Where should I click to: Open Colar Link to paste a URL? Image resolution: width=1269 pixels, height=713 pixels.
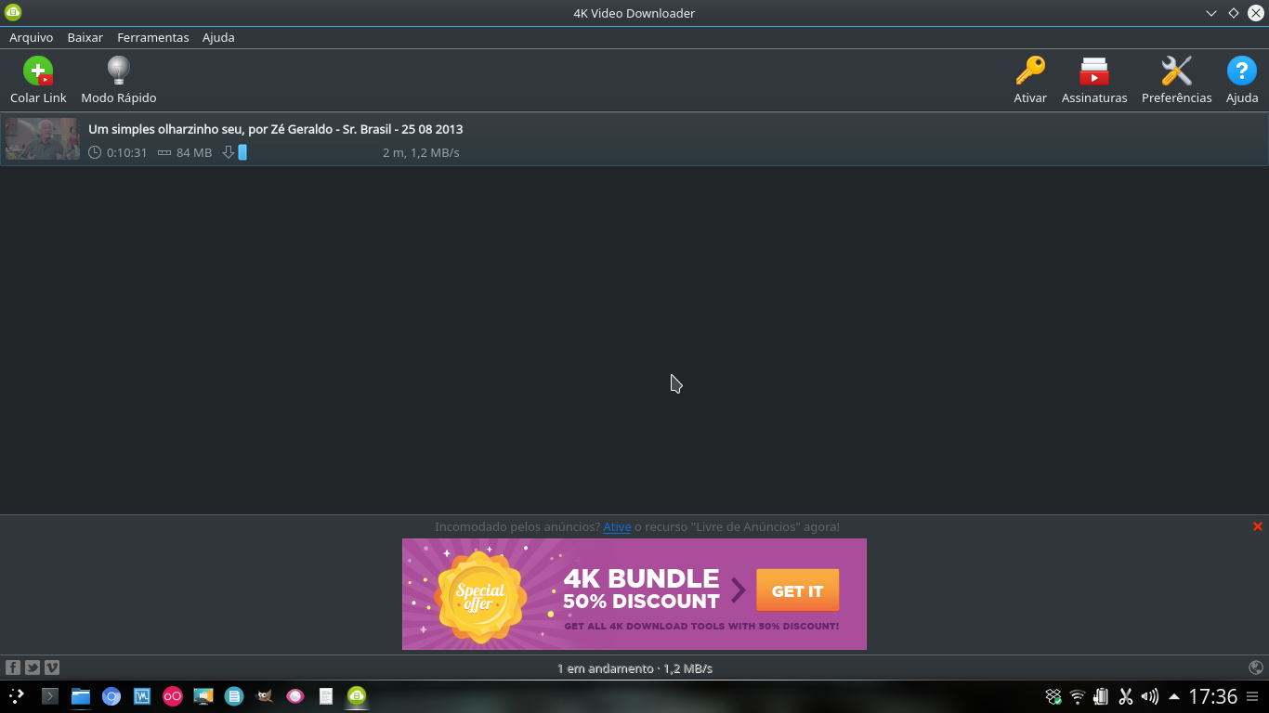point(38,79)
